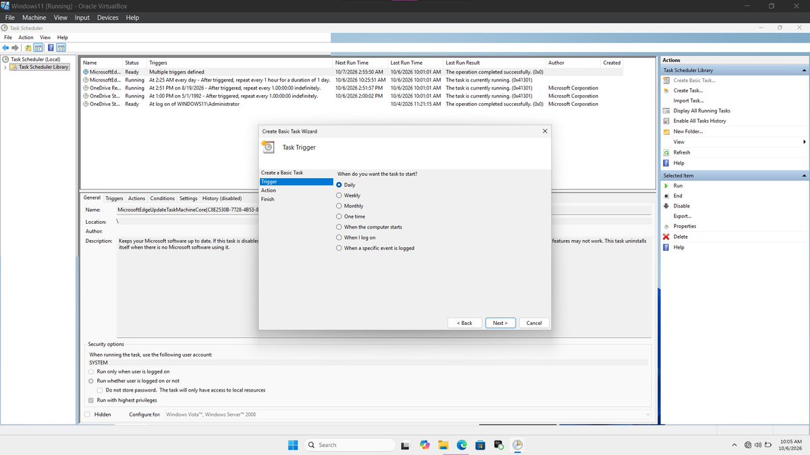Click the green Refresh icon in Actions

(x=666, y=152)
